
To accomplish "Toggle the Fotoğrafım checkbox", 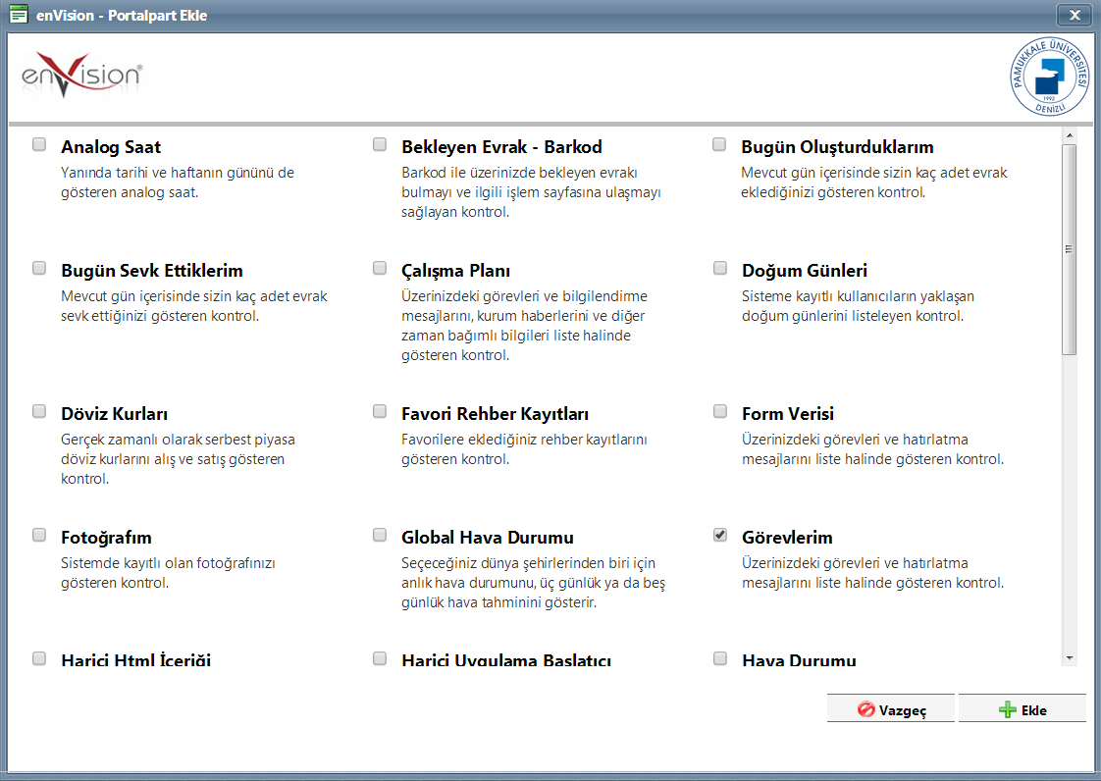I will (39, 535).
